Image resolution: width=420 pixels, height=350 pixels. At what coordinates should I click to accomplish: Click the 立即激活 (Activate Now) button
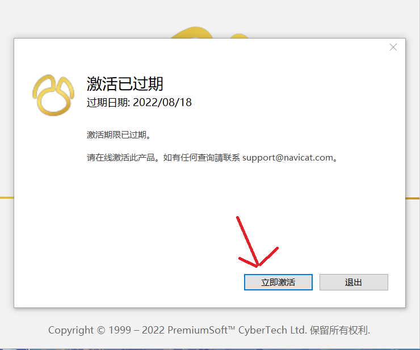278,282
